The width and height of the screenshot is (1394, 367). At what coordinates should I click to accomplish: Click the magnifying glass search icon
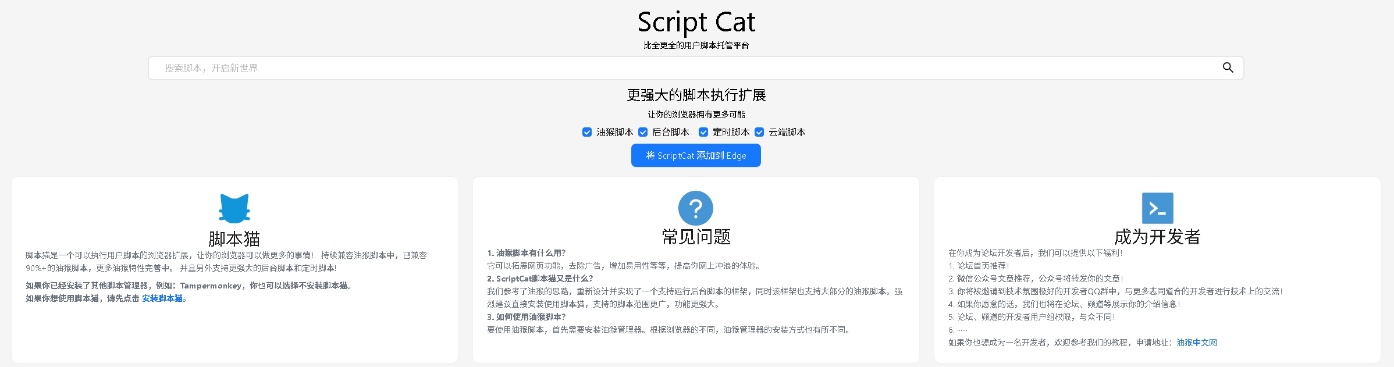[1228, 67]
